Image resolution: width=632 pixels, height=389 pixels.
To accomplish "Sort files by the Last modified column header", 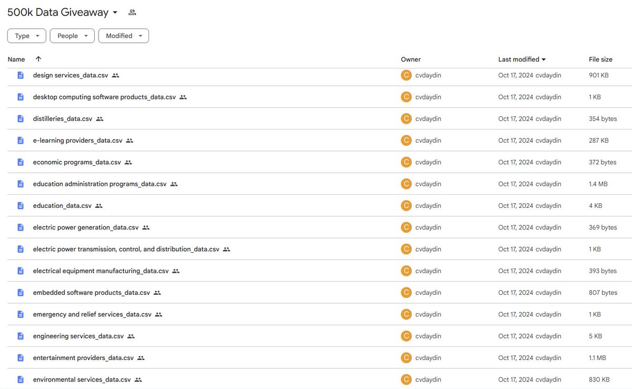I will [x=519, y=59].
